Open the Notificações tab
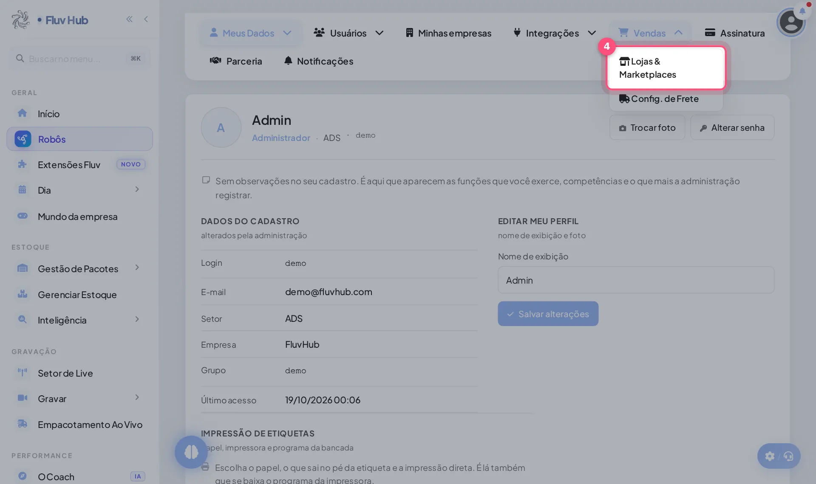The height and width of the screenshot is (484, 816). [319, 61]
